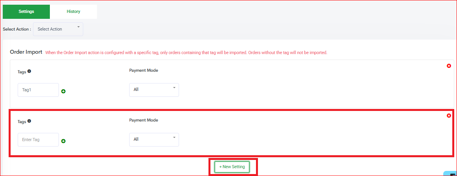Click the Order Import section heading
The height and width of the screenshot is (176, 457).
[26, 52]
